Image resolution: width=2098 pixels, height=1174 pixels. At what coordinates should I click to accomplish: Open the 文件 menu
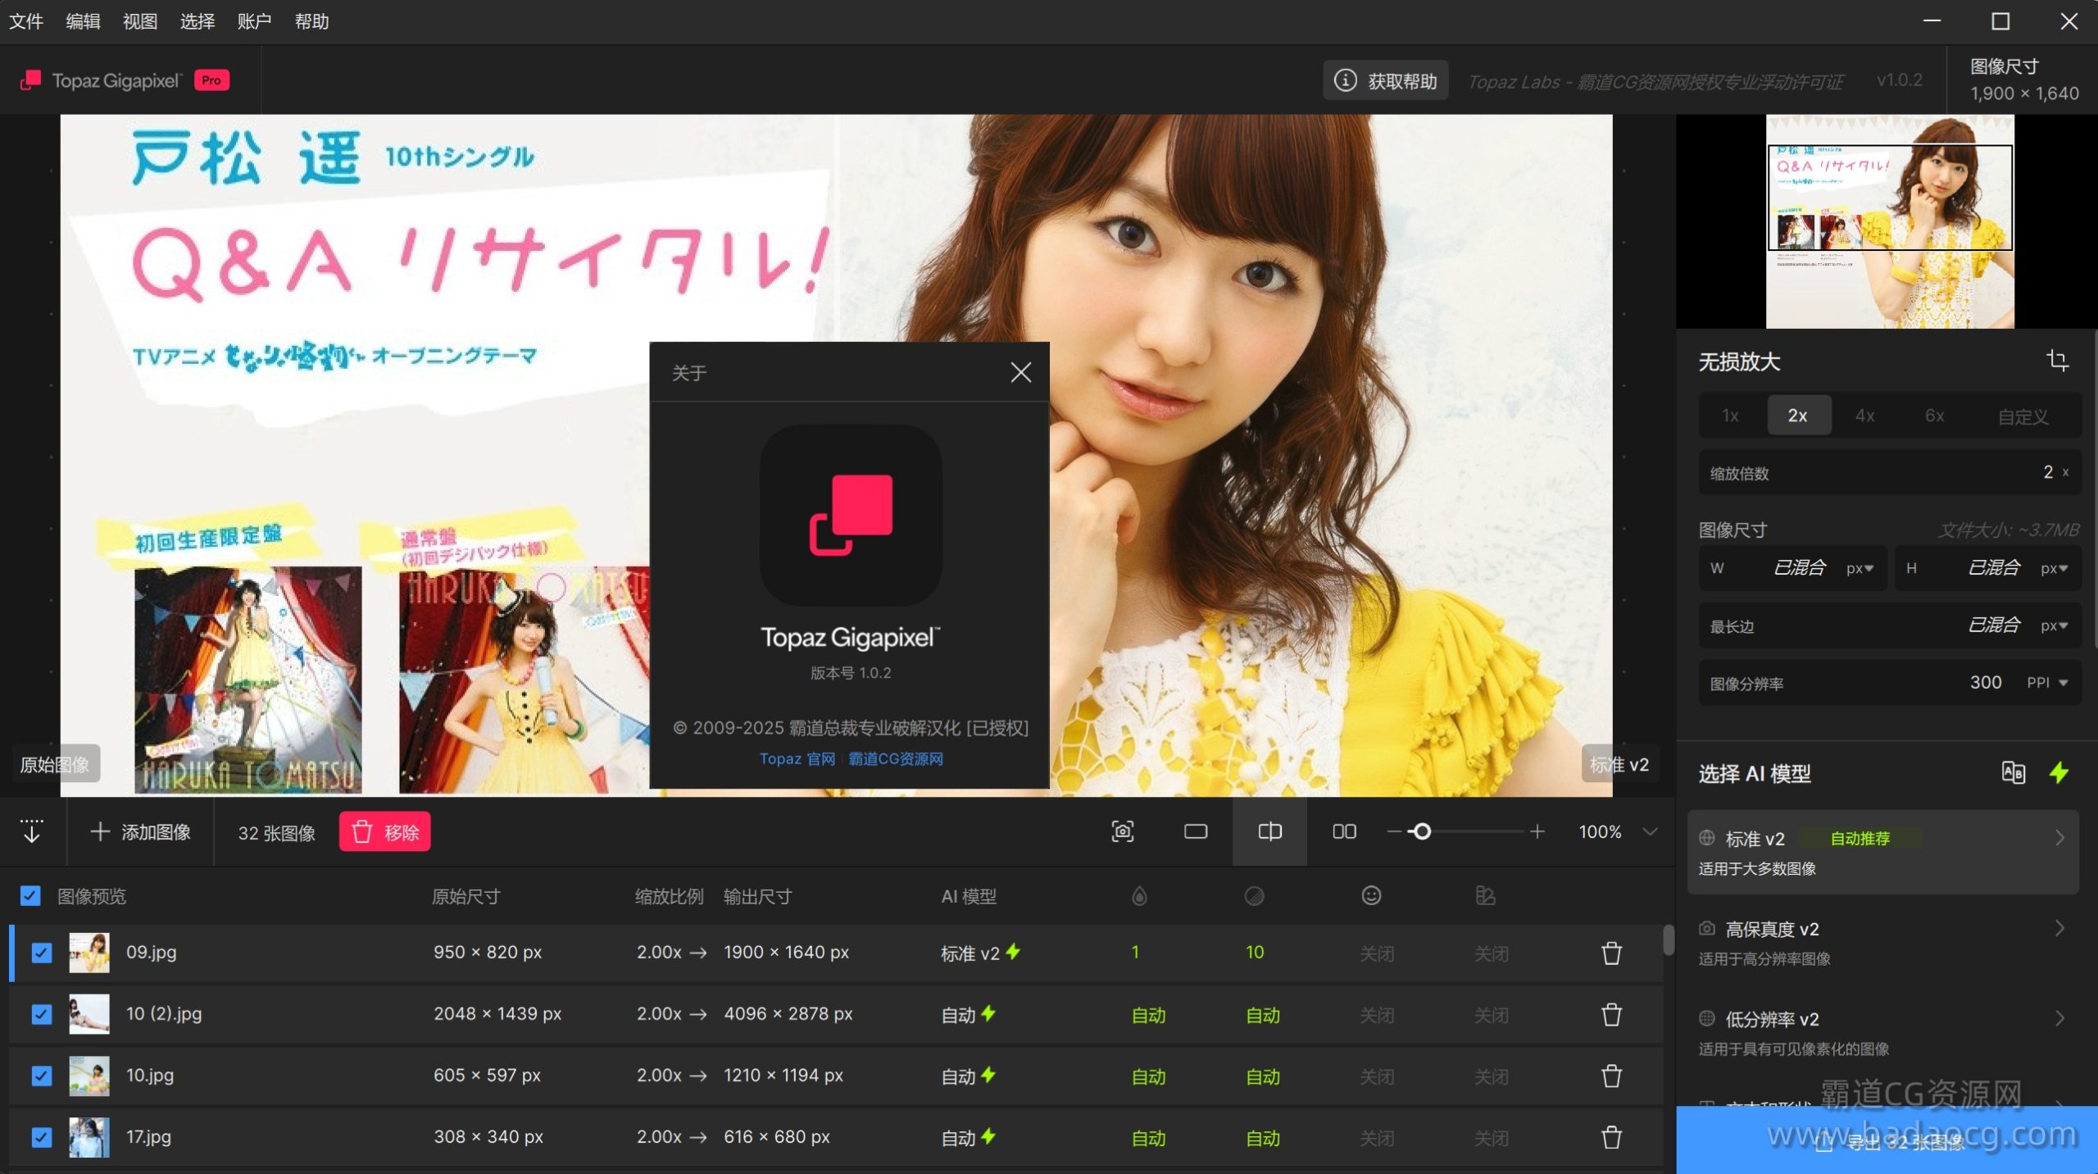click(26, 21)
